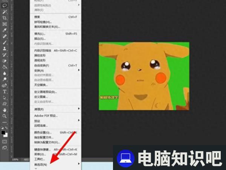
Task: Select the History Brush tool
Action: pyautogui.click(x=5, y=55)
